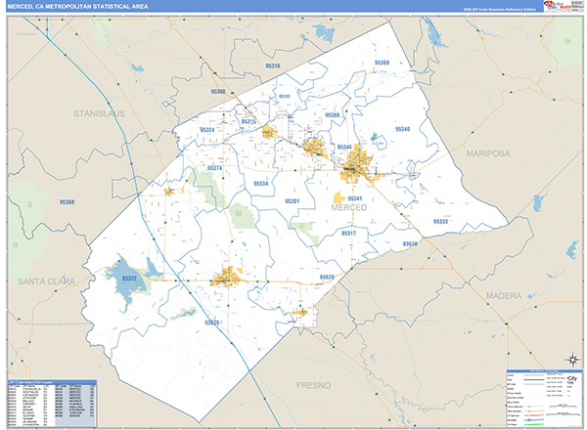Click the SANTA CLARA county label
Viewport: 587px width, 430px height.
pyautogui.click(x=46, y=281)
